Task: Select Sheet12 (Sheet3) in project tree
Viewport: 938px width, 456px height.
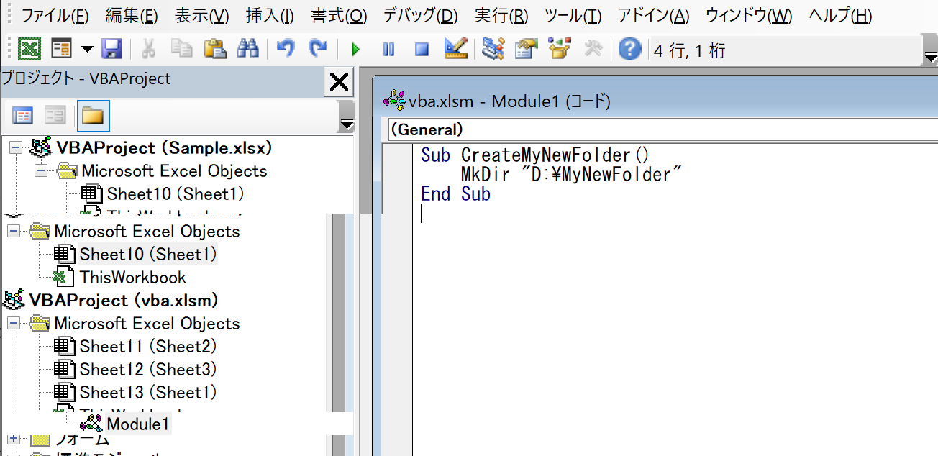Action: pyautogui.click(x=148, y=370)
